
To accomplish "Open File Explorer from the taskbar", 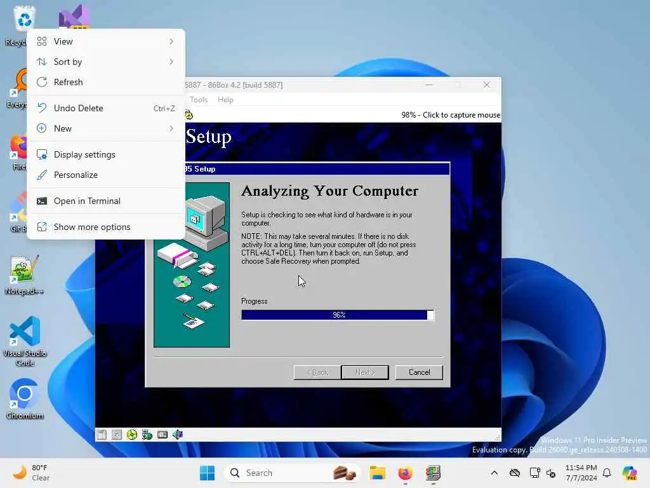I will pos(377,473).
